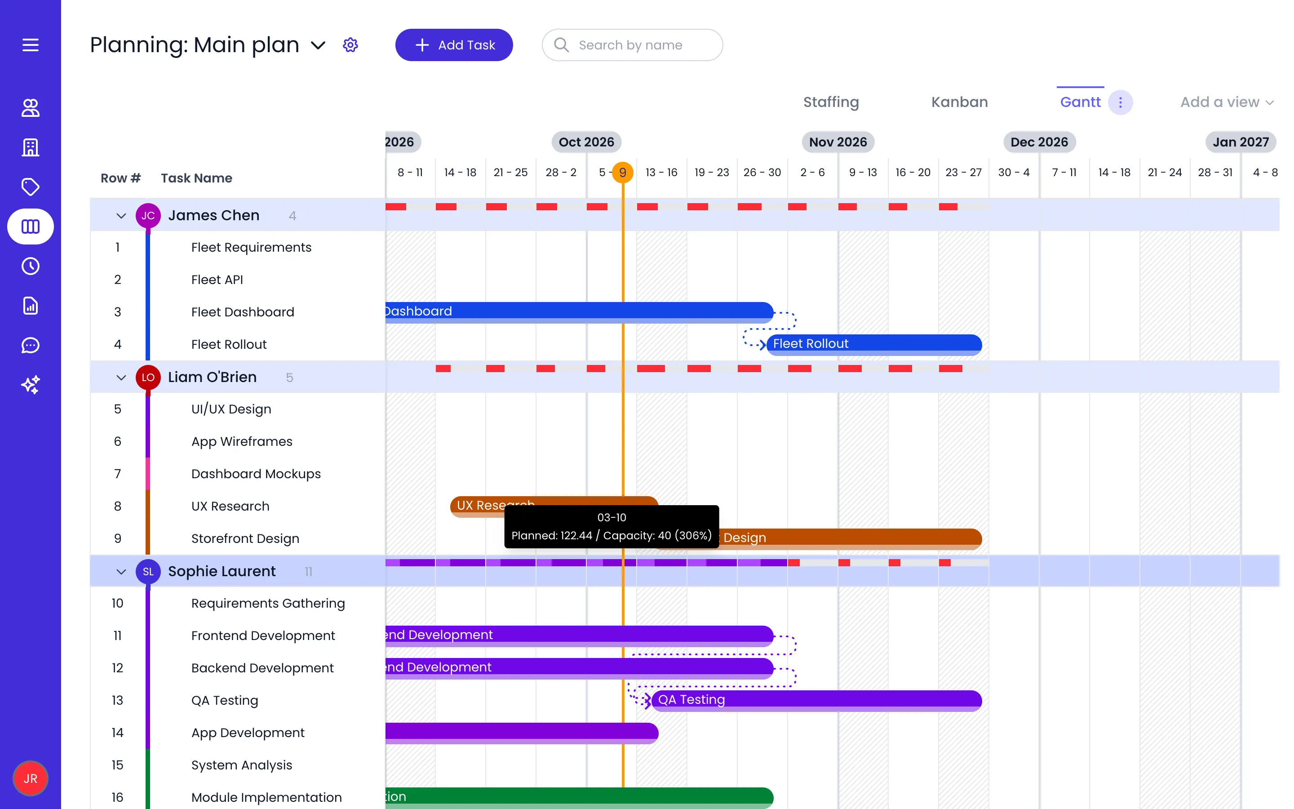Click the today marker labeled 9
Viewport: 1294px width, 809px height.
622,172
